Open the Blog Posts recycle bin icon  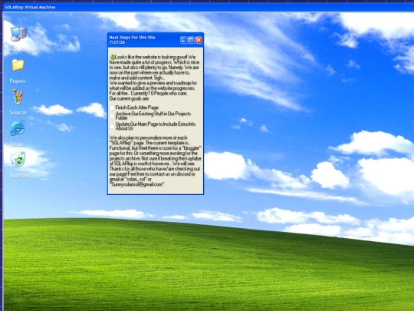18,159
